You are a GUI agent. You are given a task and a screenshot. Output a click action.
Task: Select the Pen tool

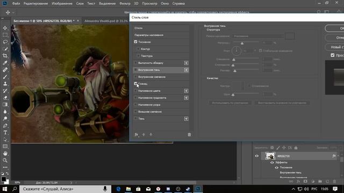click(5, 125)
